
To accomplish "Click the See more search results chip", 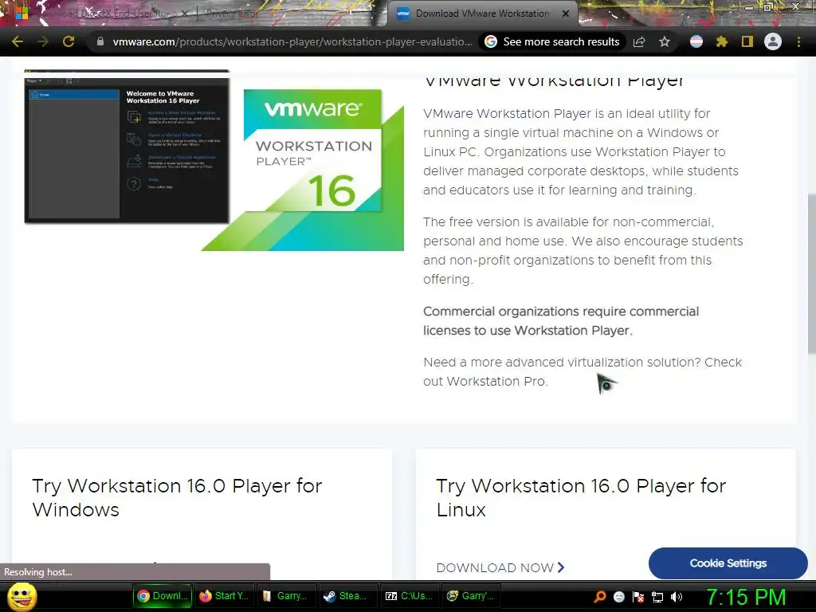I will pos(551,41).
